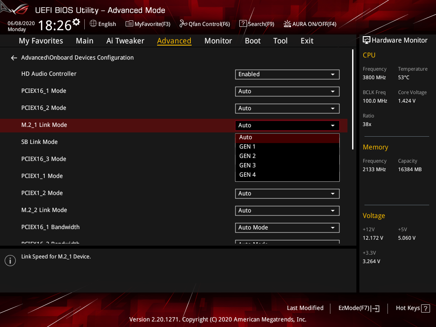
Task: Choose Auto in the open list
Action: (287, 138)
